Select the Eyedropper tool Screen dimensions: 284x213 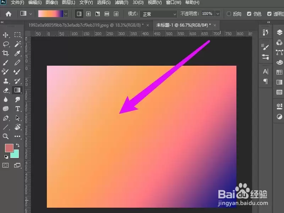click(17, 53)
